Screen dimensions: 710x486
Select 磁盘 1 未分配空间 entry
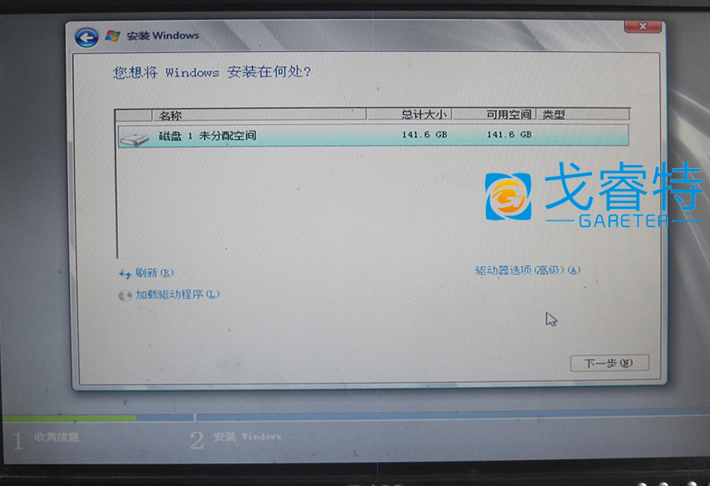(207, 136)
